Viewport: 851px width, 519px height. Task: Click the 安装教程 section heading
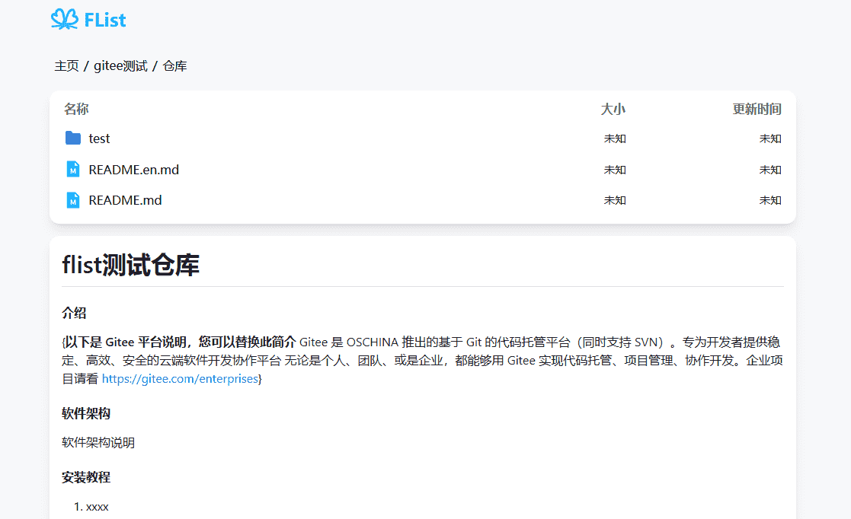coord(86,477)
